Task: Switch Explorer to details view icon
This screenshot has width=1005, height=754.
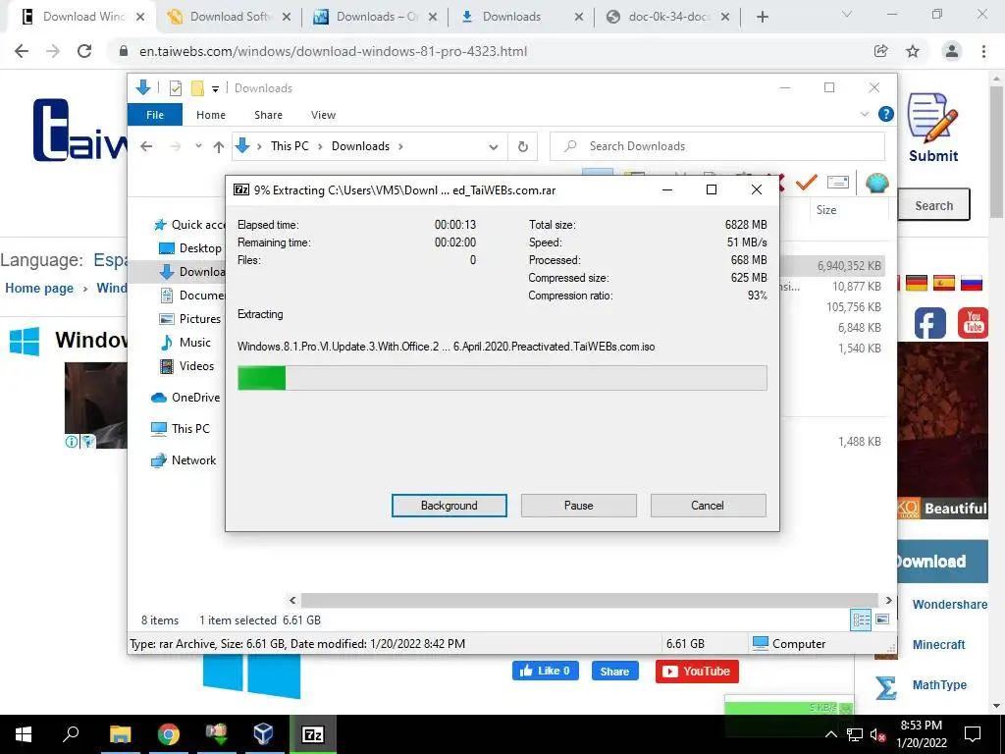Action: (861, 619)
